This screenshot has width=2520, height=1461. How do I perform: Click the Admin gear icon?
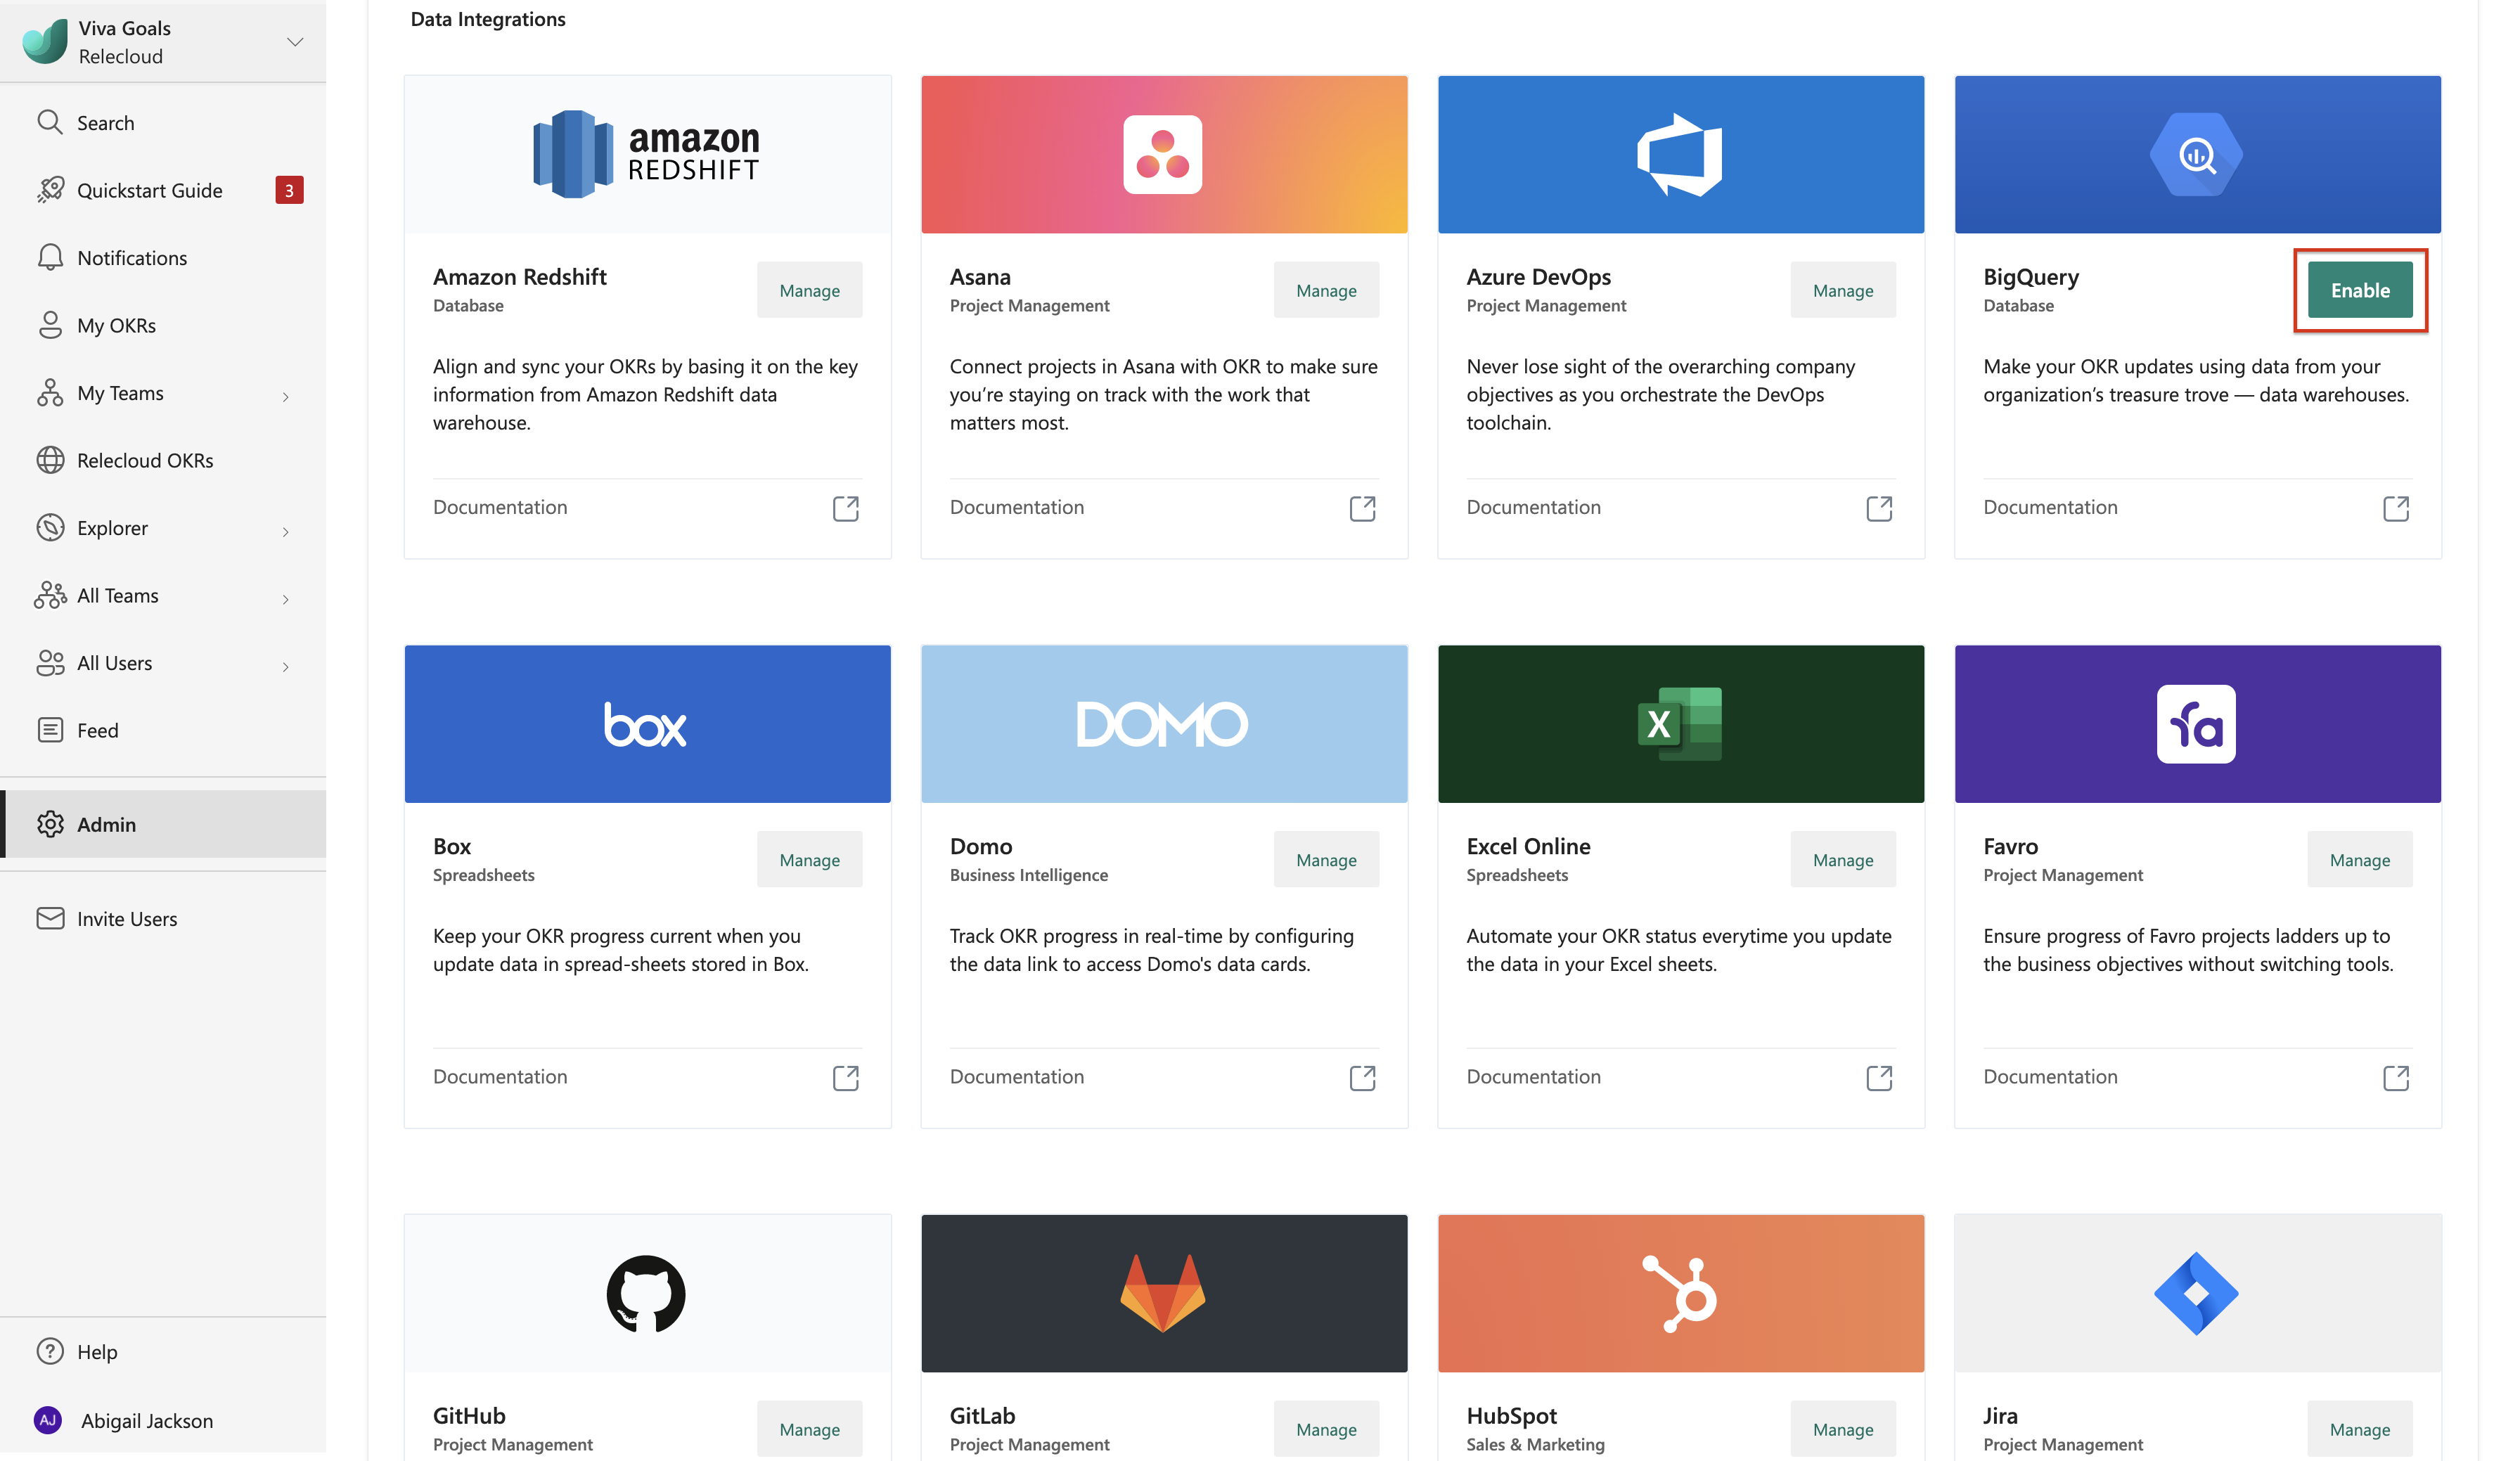pos(50,824)
